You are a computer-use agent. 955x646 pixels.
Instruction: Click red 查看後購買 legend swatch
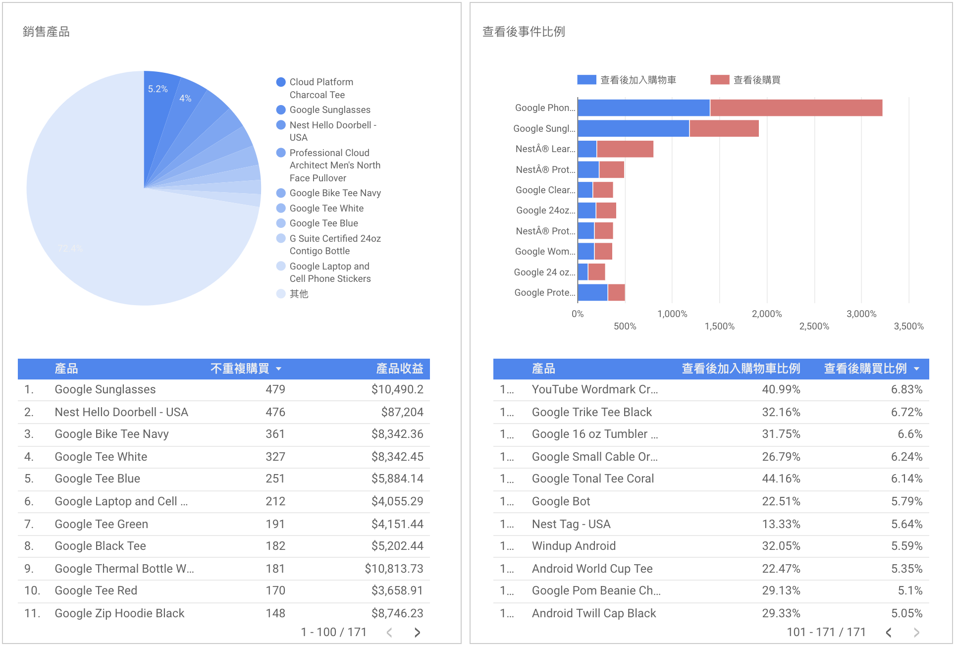[720, 80]
